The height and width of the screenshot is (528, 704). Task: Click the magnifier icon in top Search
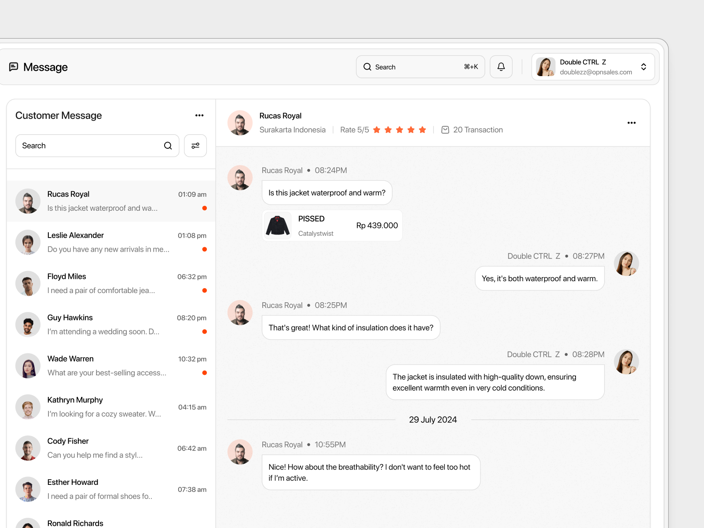(x=367, y=67)
